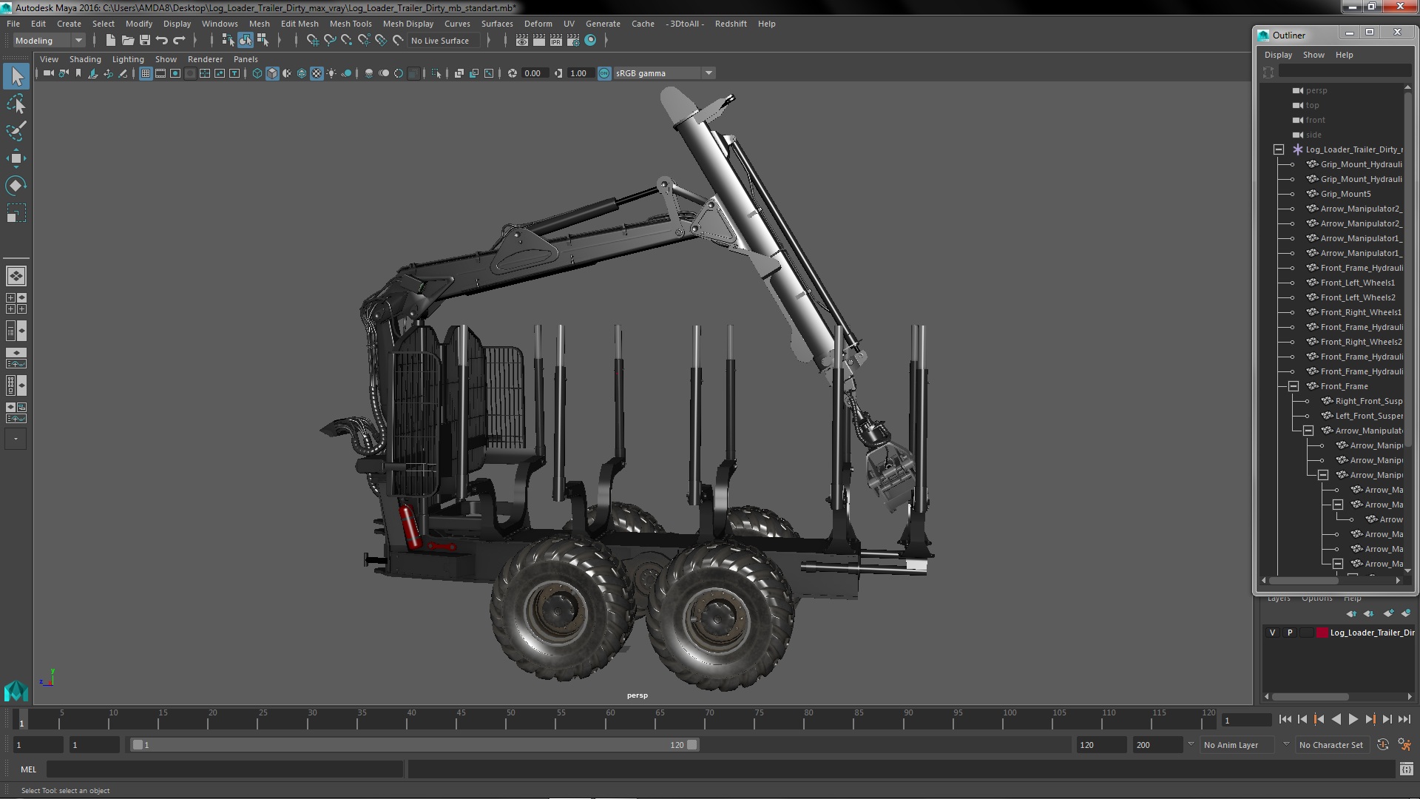Undo last action using toolbar arrow

(162, 41)
